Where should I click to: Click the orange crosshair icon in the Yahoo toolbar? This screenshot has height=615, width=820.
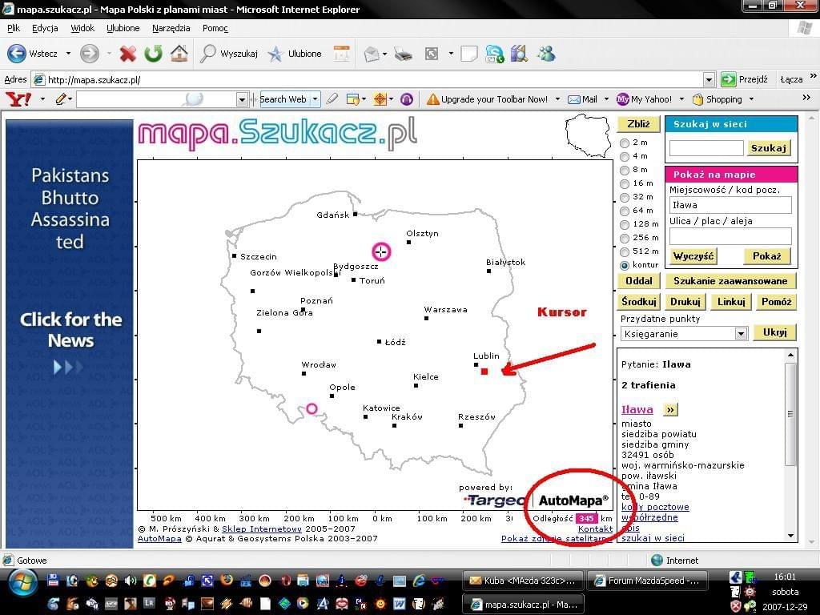(380, 98)
